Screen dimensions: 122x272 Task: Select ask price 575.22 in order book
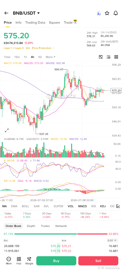(x=66, y=251)
